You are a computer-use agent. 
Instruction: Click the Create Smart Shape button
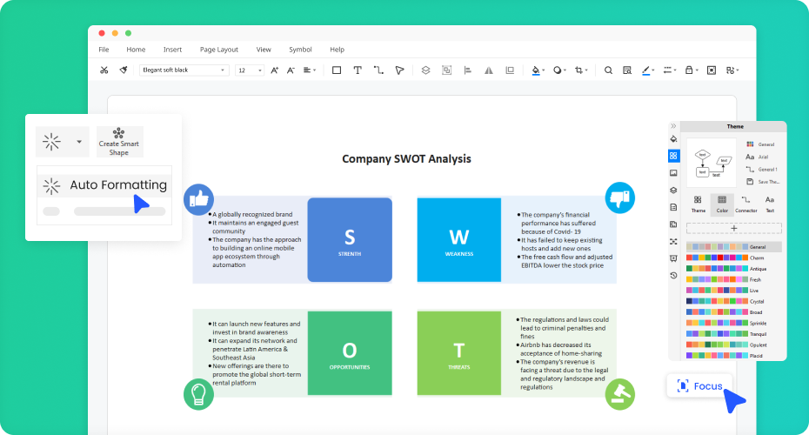(x=119, y=142)
